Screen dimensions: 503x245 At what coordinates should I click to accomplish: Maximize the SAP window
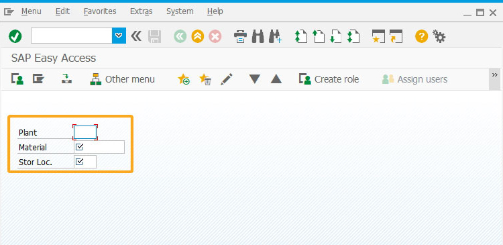point(480,13)
